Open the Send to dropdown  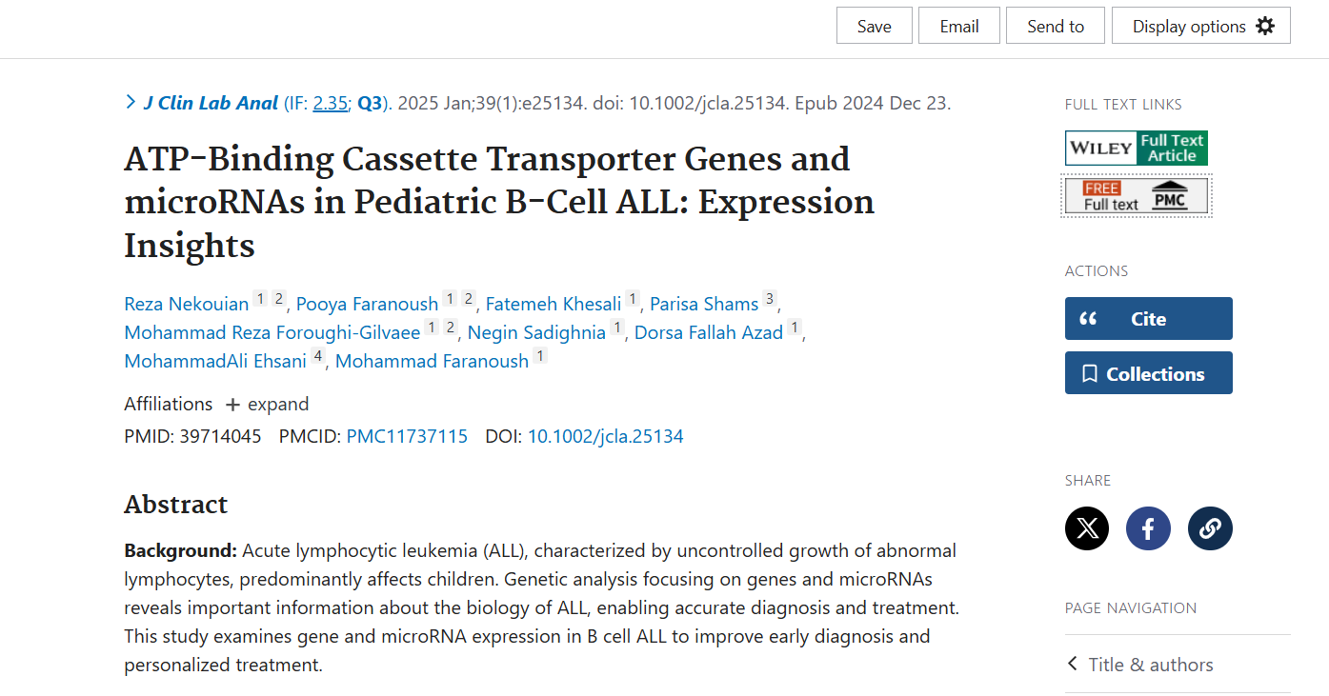1056,26
